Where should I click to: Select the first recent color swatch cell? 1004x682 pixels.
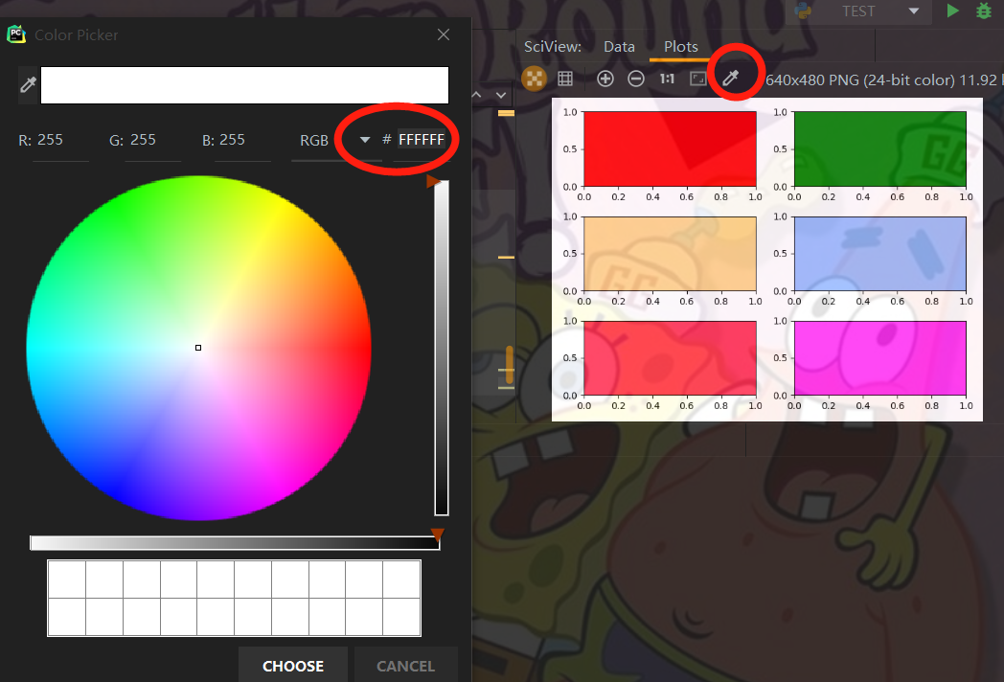click(x=67, y=580)
